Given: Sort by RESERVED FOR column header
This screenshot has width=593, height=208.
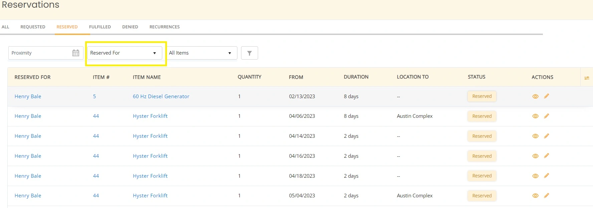Looking at the screenshot, I should pos(32,77).
